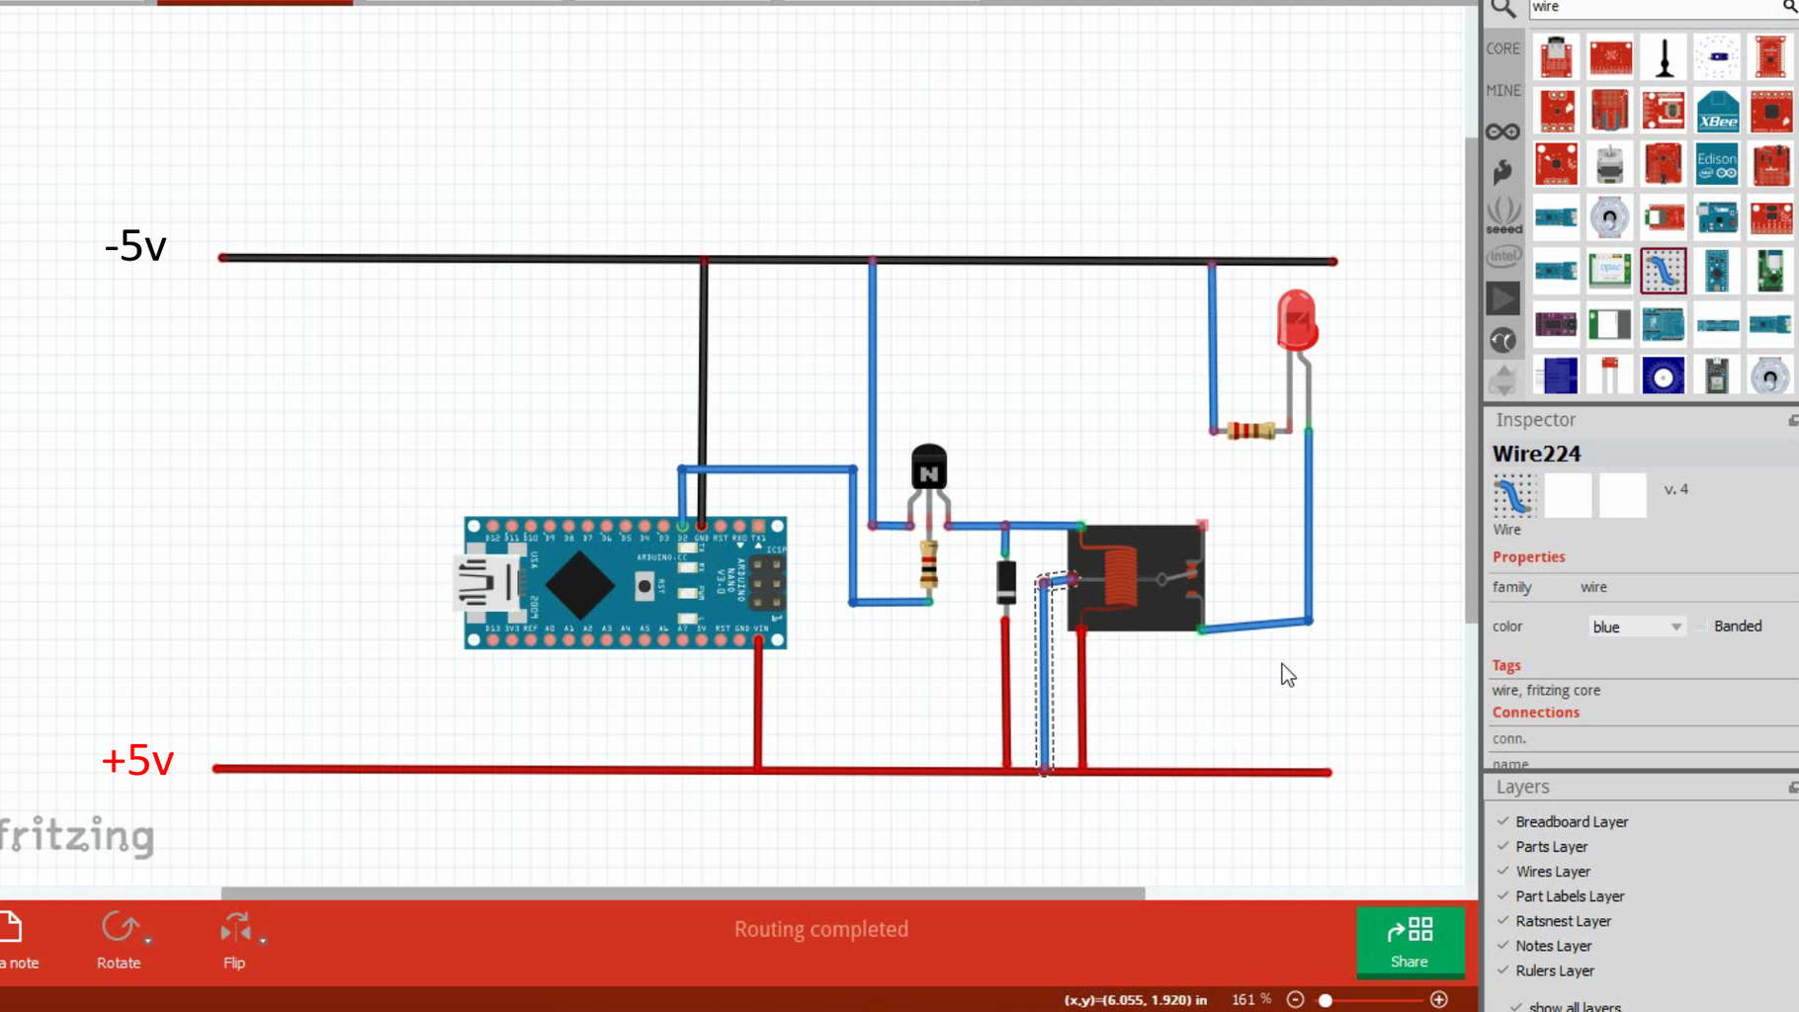1799x1012 pixels.
Task: Enable the Banded wire option
Action: [1700, 626]
